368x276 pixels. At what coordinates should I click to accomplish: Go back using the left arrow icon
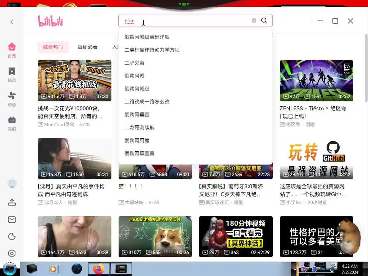pos(12,22)
